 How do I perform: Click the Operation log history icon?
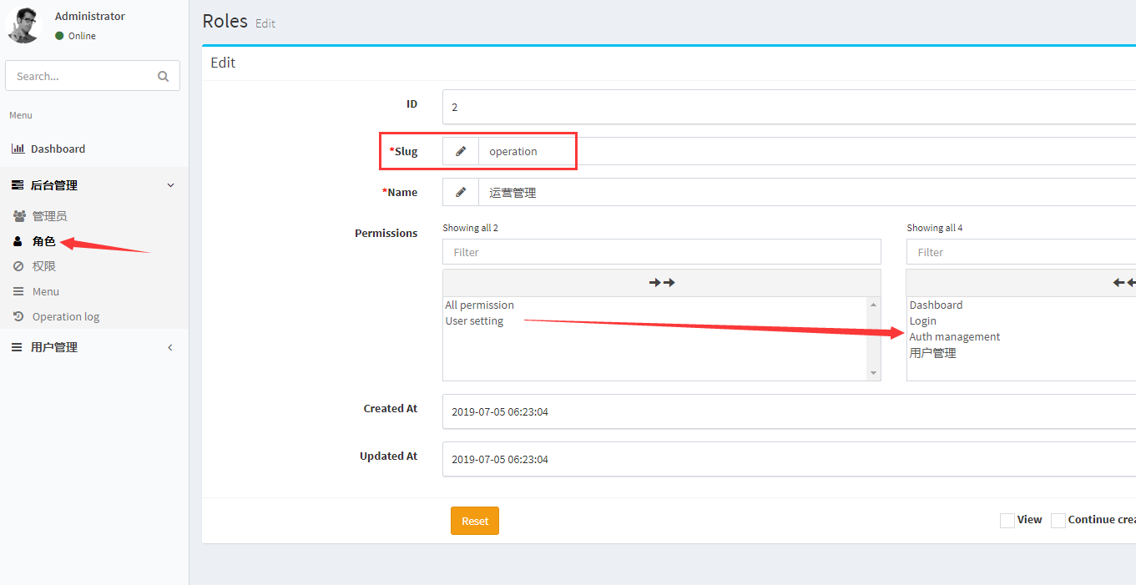click(x=18, y=316)
